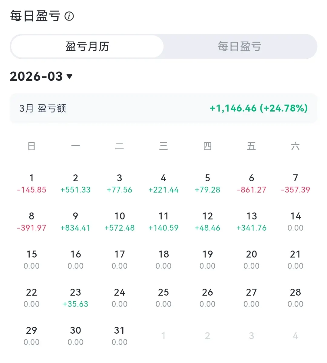The width and height of the screenshot is (327, 363).
Task: Tap March 4 with +221.44
Action: tap(163, 184)
